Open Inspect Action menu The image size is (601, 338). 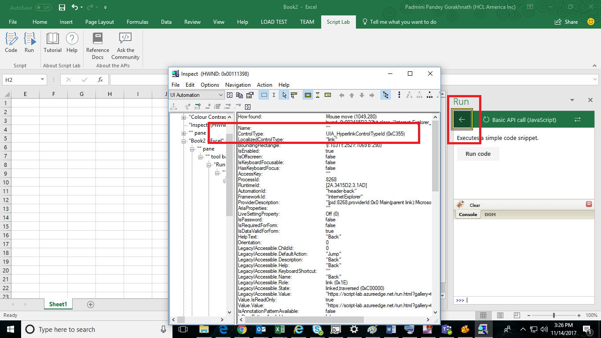(x=264, y=84)
